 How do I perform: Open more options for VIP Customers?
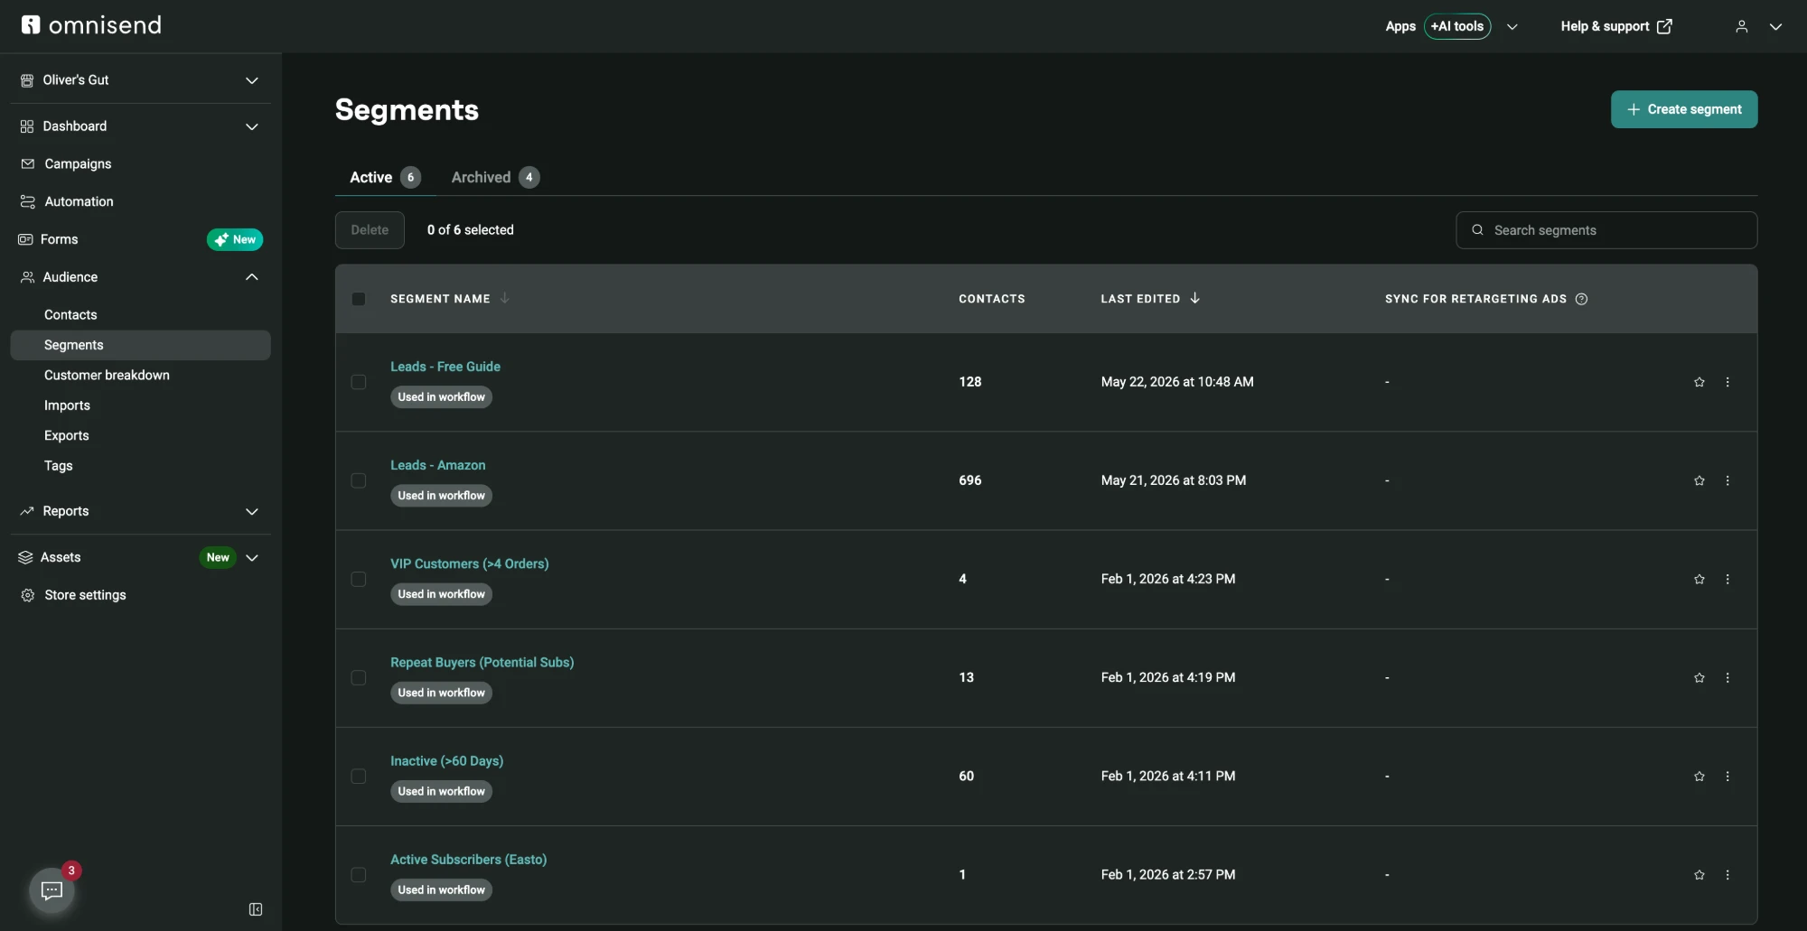1727,579
